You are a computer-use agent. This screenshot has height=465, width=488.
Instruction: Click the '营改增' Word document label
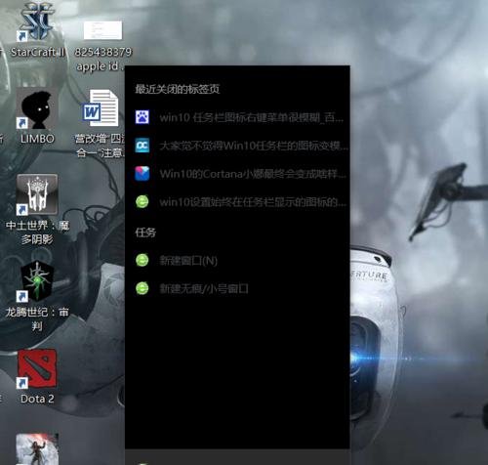pyautogui.click(x=100, y=146)
